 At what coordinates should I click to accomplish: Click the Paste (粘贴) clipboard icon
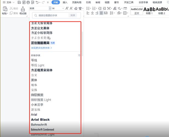5,9
